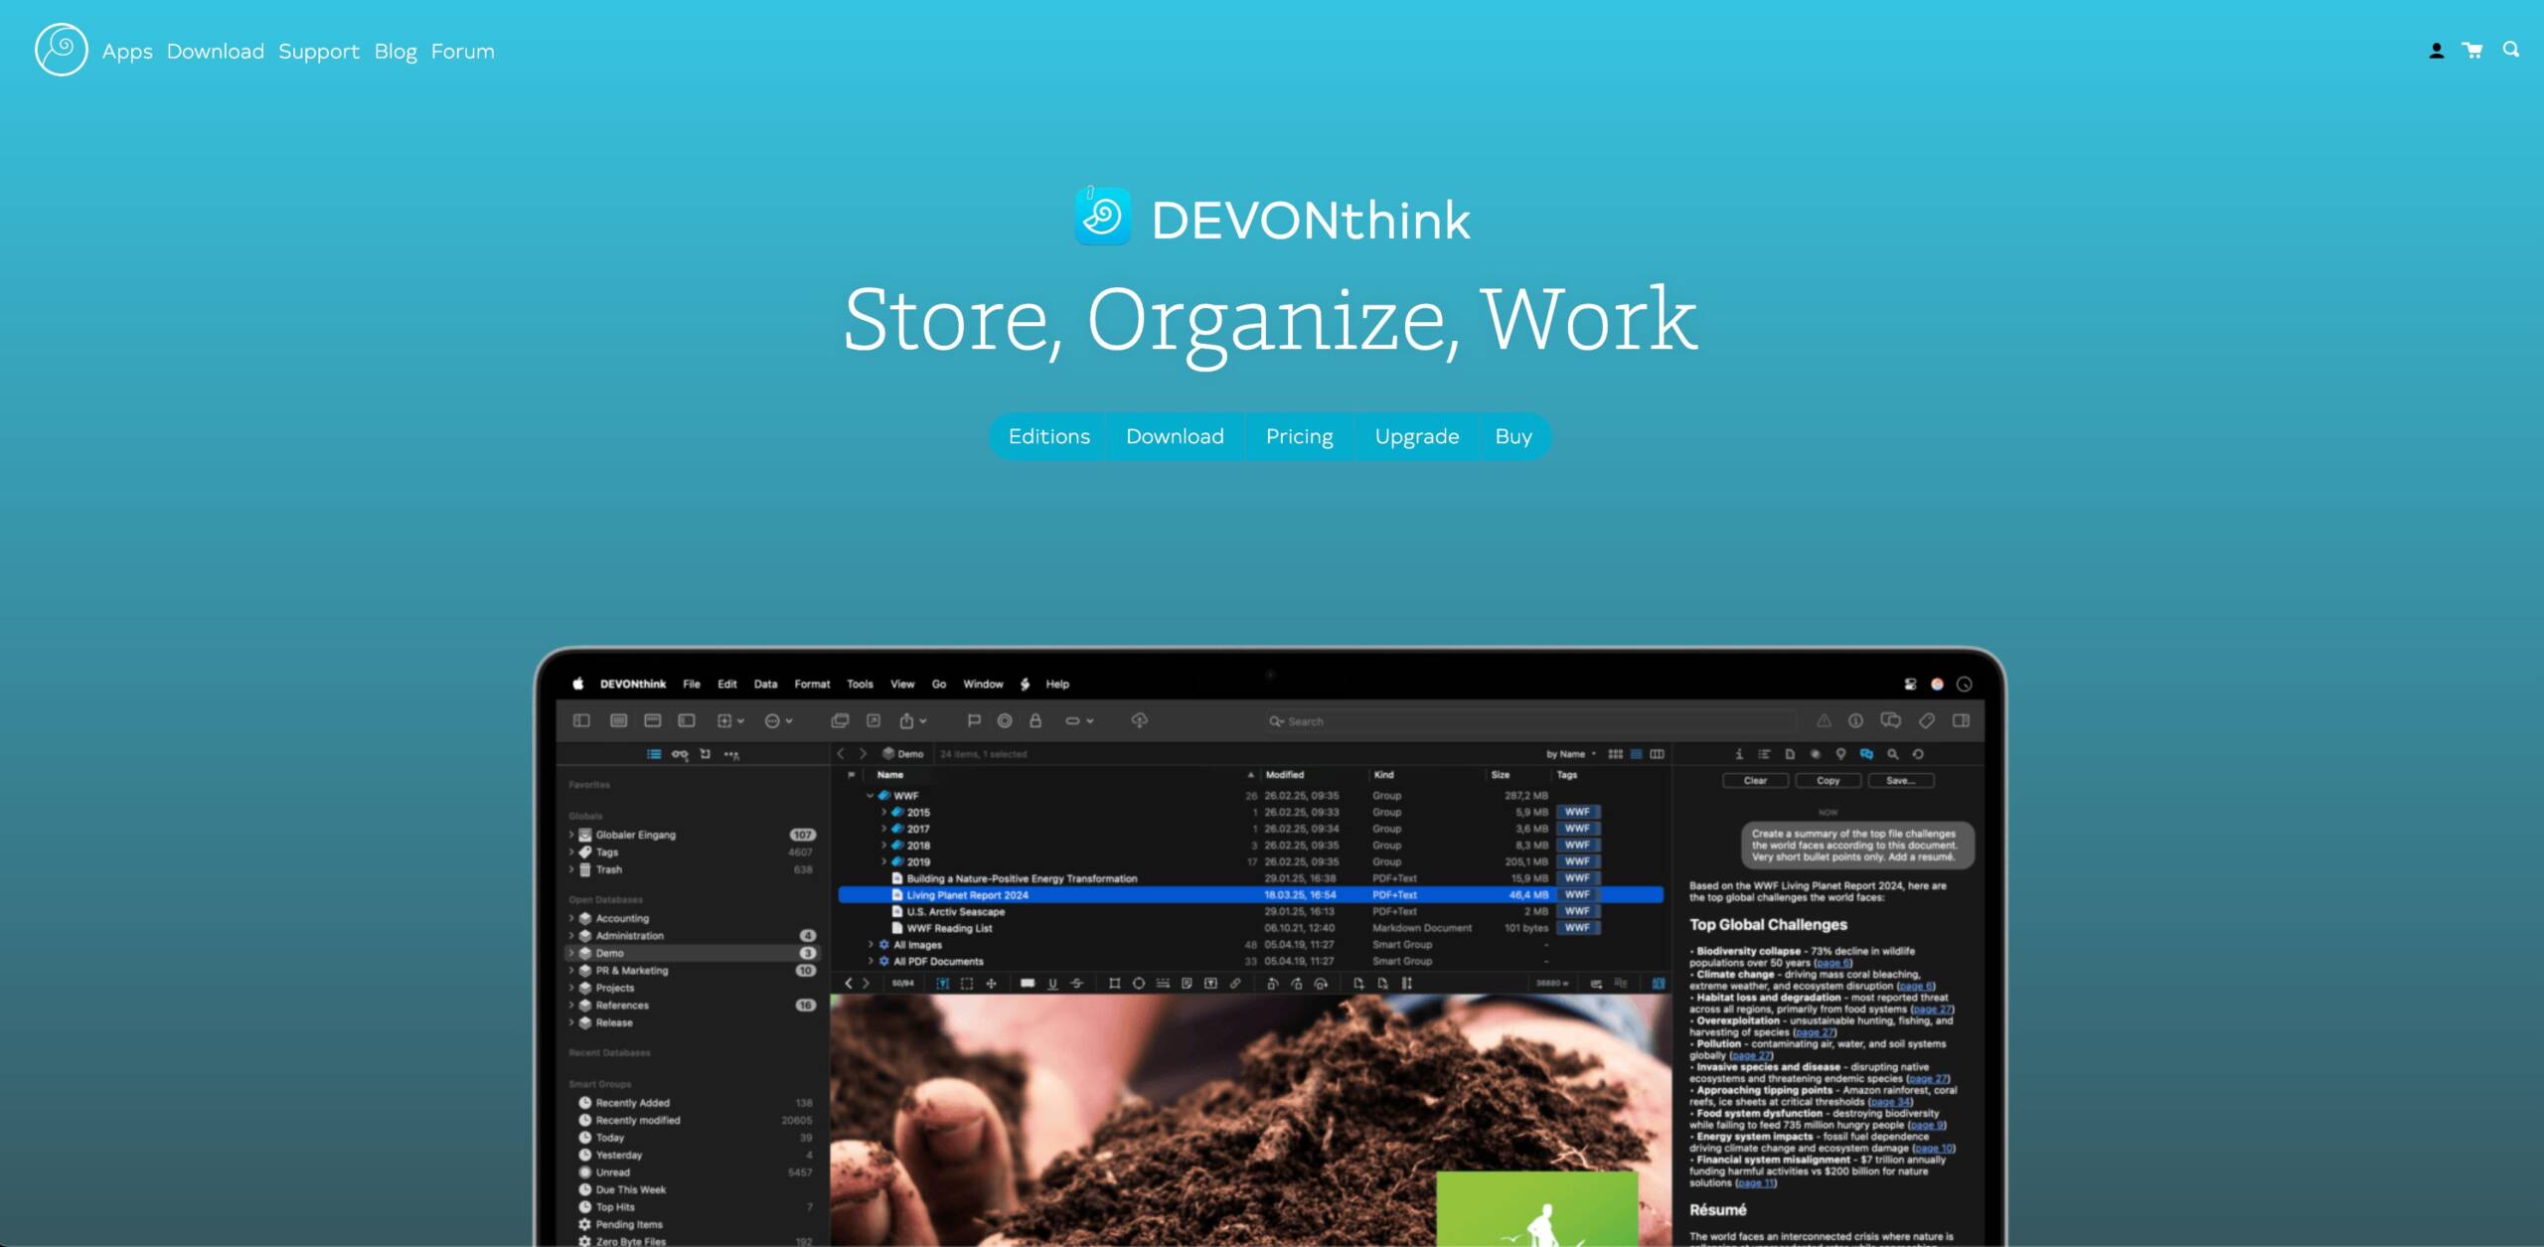Open the action ellipsis dropdown in toolbar
This screenshot has height=1247, width=2544.
click(x=778, y=720)
